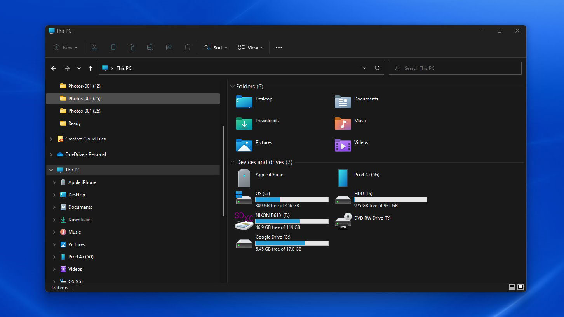The height and width of the screenshot is (317, 564).
Task: Go up one level with up arrow
Action: pyautogui.click(x=90, y=68)
